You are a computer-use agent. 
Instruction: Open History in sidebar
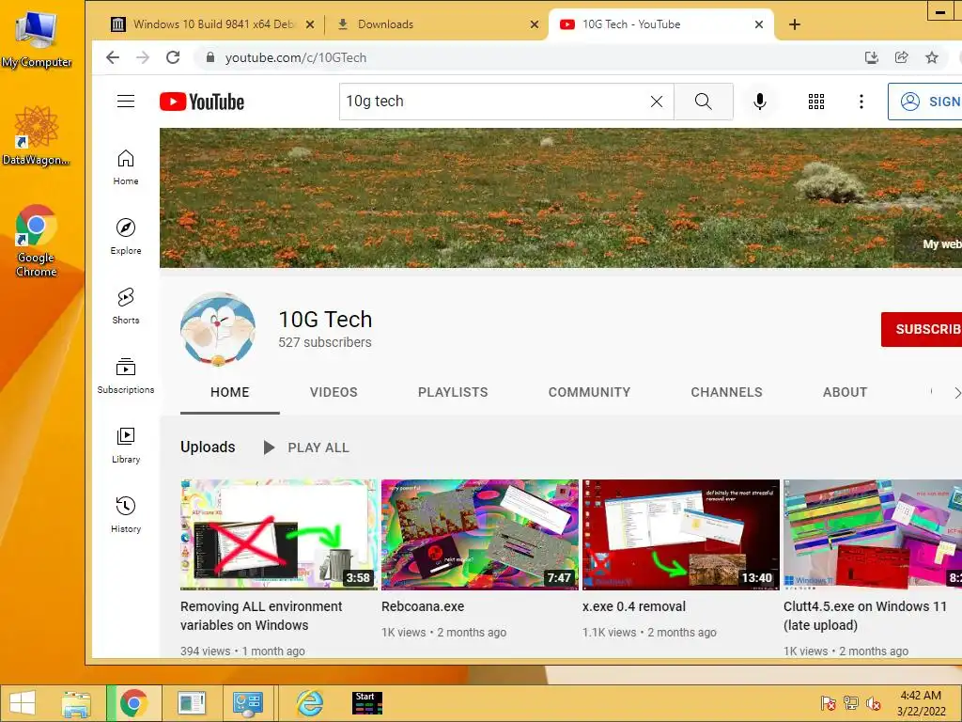(126, 514)
